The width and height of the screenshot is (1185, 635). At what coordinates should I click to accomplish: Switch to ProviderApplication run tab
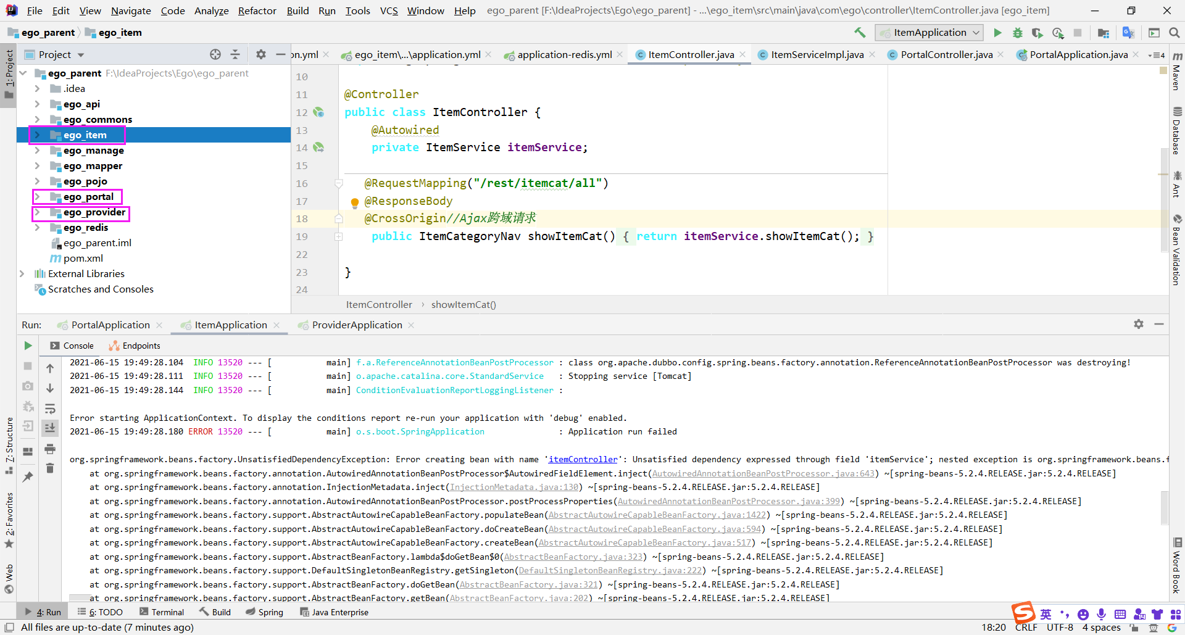click(357, 325)
